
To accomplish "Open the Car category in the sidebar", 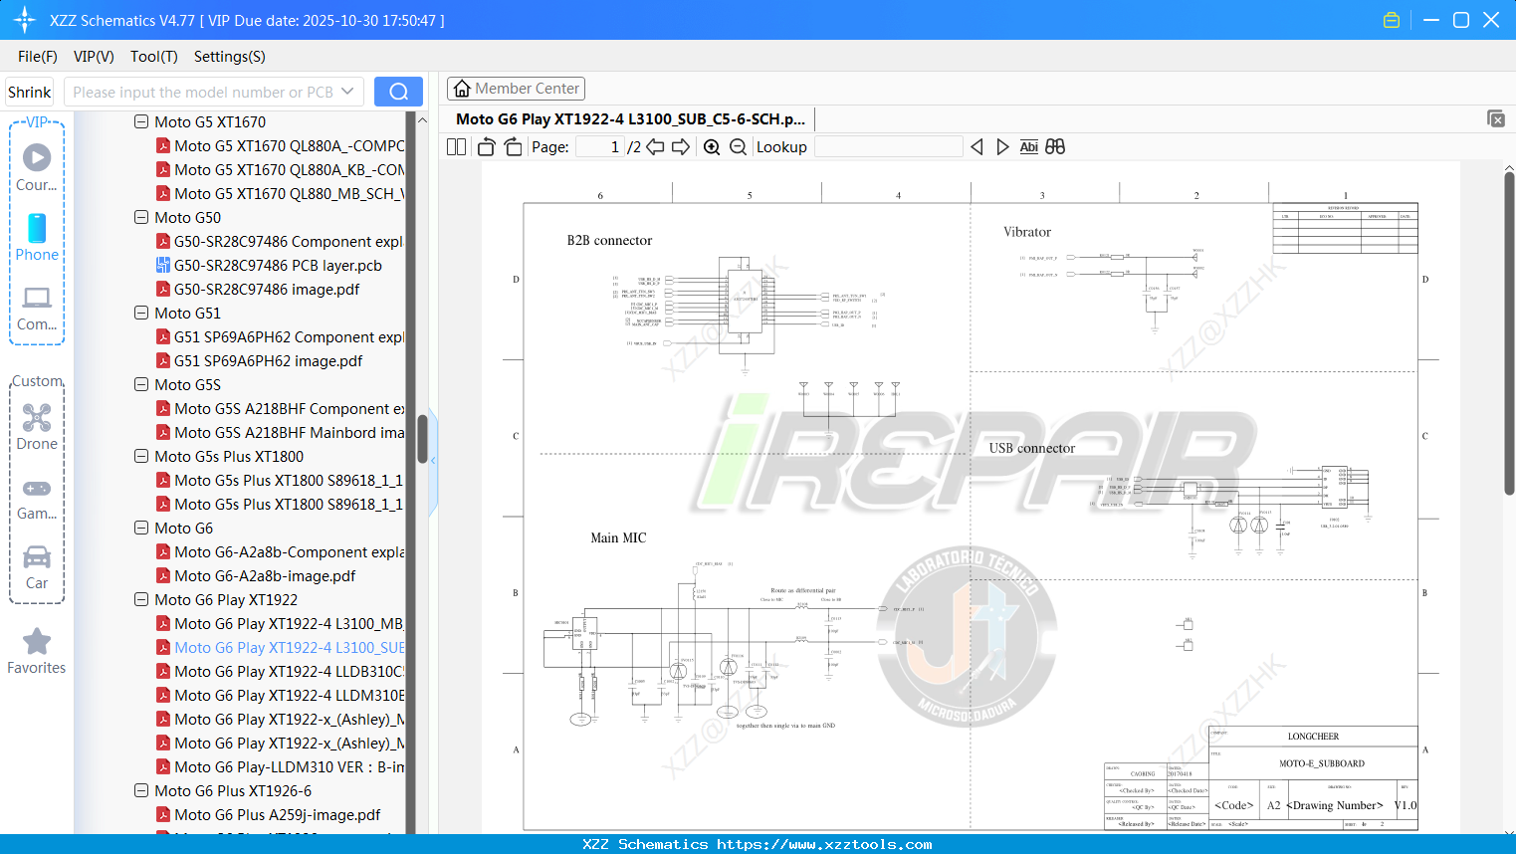I will (x=37, y=567).
